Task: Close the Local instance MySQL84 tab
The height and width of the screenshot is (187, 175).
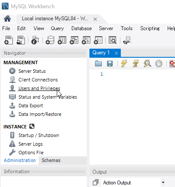Action: [95, 19]
